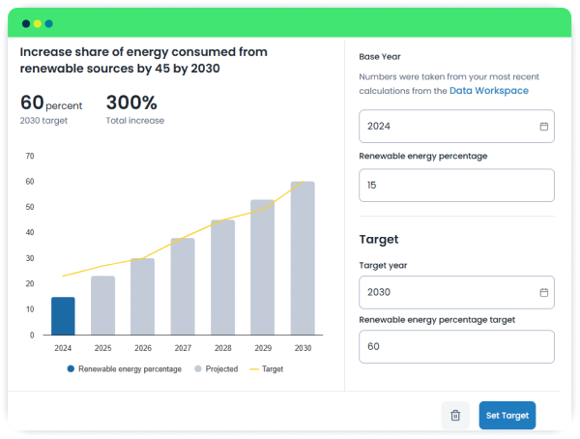Click the 2030 projected bar
Screen dimensions: 580x439
pos(303,258)
